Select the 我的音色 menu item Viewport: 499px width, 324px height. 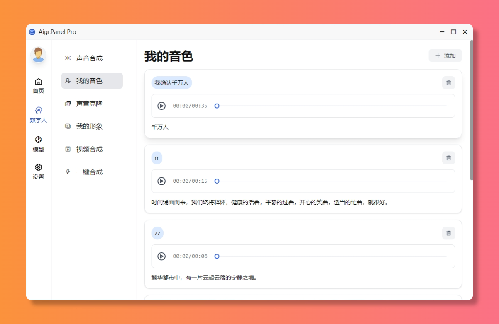[92, 81]
